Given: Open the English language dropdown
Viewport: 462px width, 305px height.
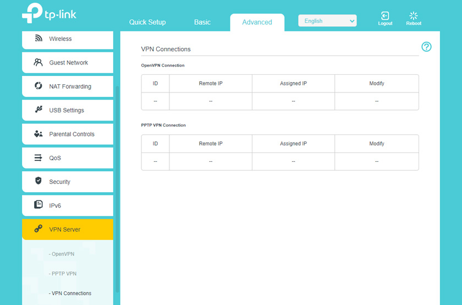Looking at the screenshot, I should tap(327, 21).
